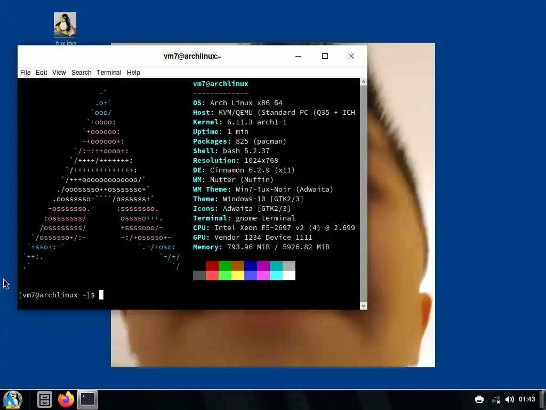Image resolution: width=546 pixels, height=410 pixels.
Task: Click the "Icons: Adwaita [GTK2/3]" line
Action: coord(242,209)
